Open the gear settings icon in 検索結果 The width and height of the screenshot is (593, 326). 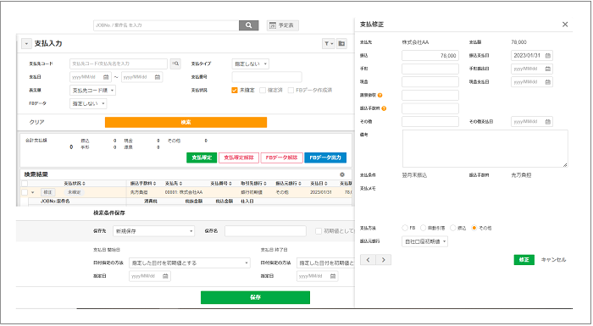point(342,174)
